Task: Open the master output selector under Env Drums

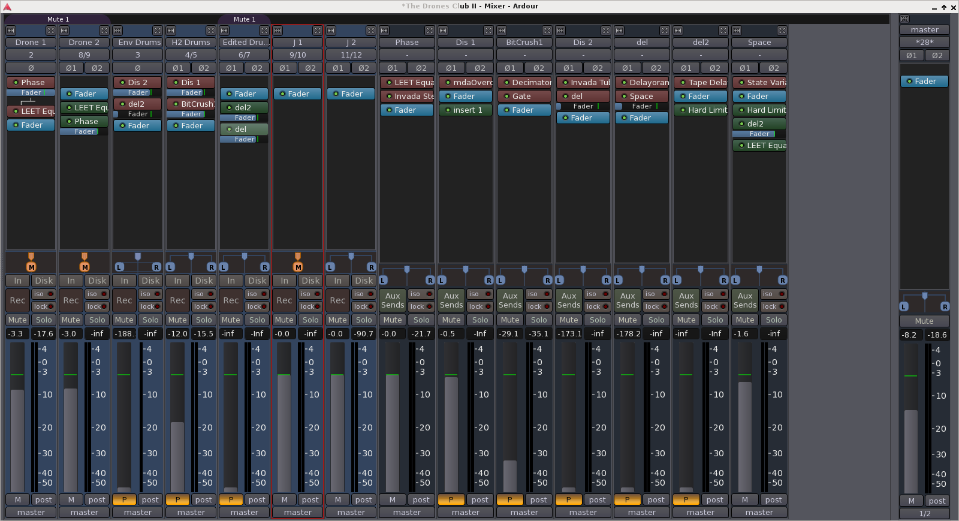Action: click(137, 513)
